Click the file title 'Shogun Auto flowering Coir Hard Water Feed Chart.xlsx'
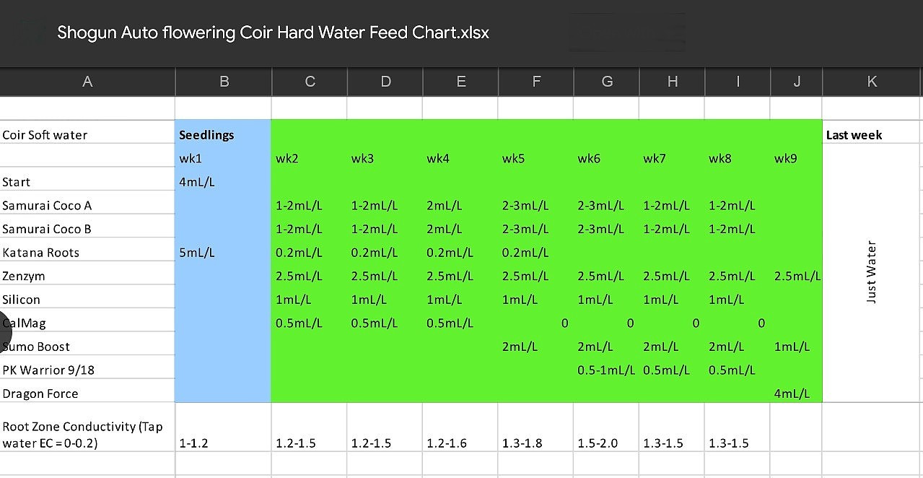923x478 pixels. (274, 32)
